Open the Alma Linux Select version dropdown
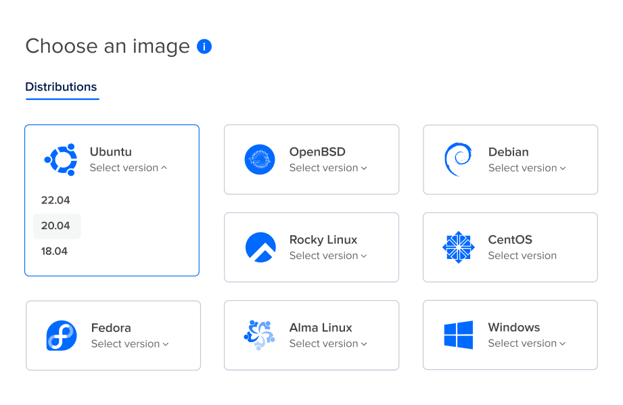 pos(328,343)
